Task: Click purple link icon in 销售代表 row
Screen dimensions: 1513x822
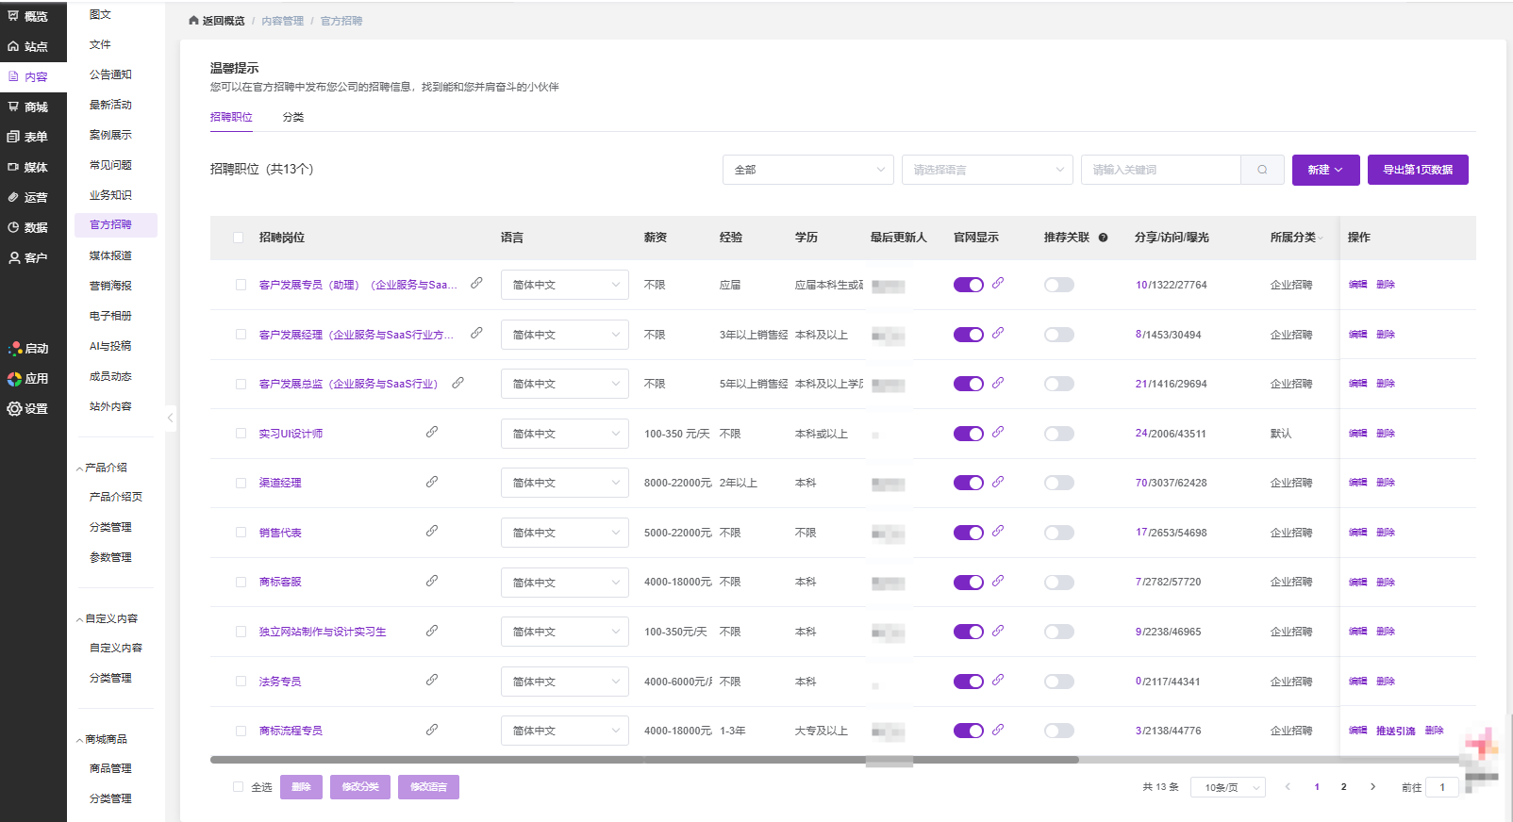Action: click(998, 531)
